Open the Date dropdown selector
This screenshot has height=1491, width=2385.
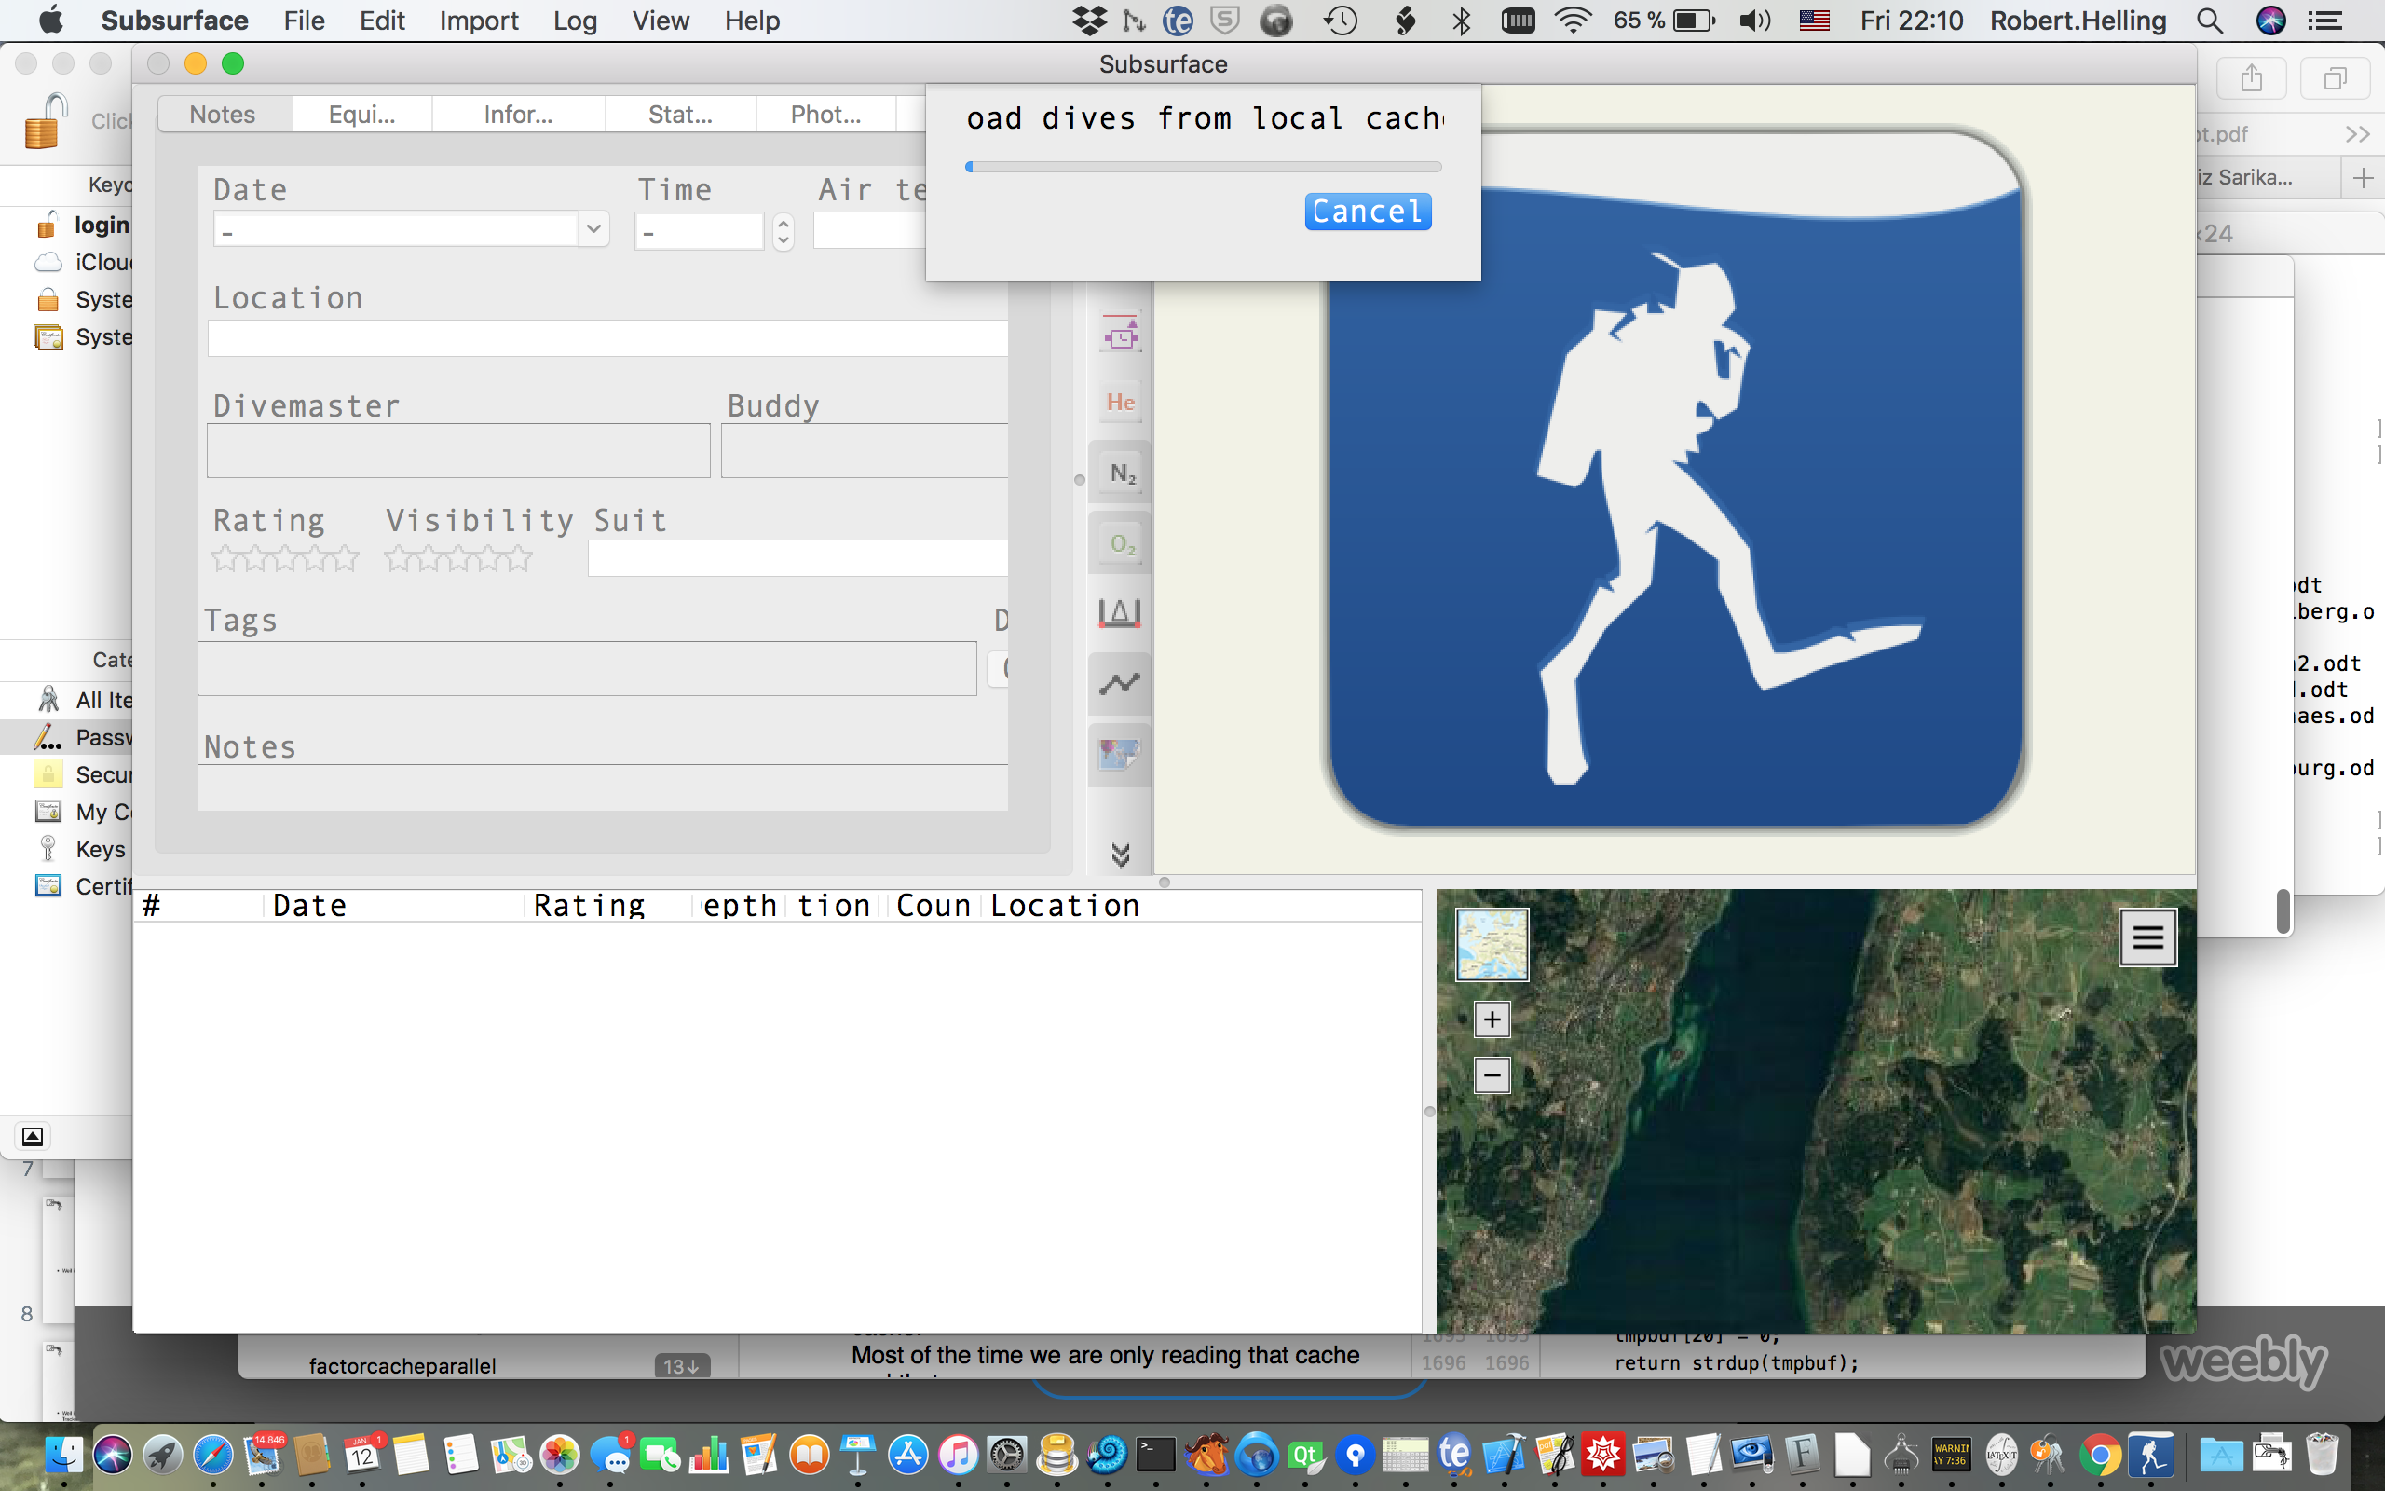(594, 227)
